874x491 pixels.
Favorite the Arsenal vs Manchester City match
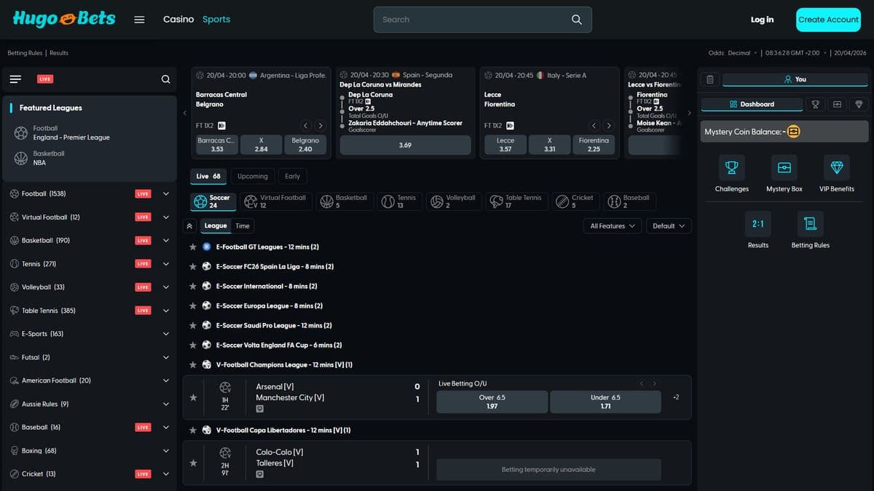click(x=193, y=398)
